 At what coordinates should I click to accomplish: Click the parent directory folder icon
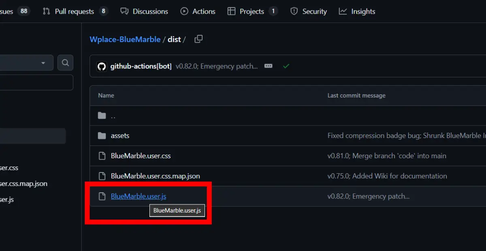102,116
